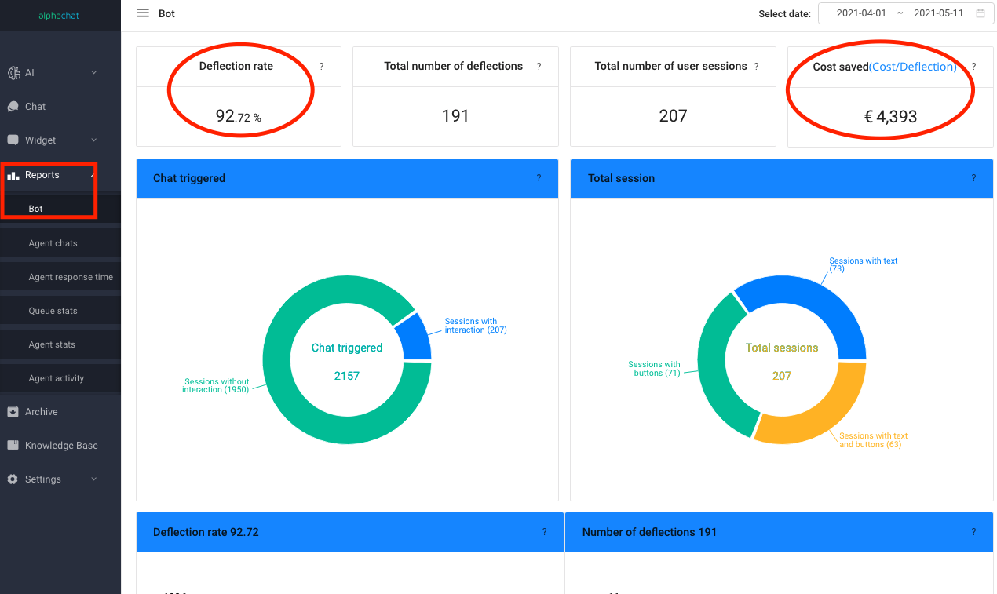Click the AI brain icon in sidebar

[13, 73]
